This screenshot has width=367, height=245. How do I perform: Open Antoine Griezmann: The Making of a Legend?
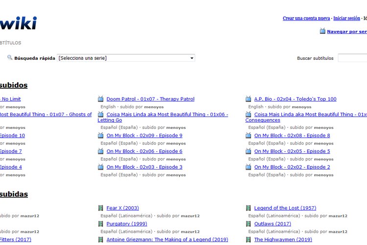pos(167,240)
